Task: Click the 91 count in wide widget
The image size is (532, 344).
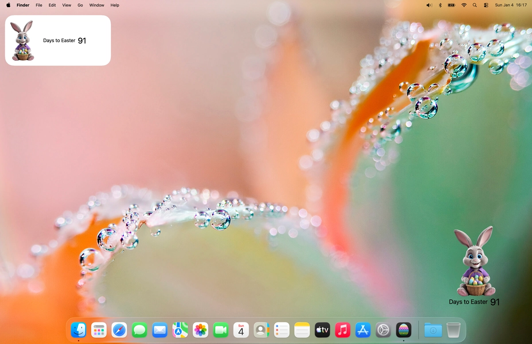Action: coord(82,40)
